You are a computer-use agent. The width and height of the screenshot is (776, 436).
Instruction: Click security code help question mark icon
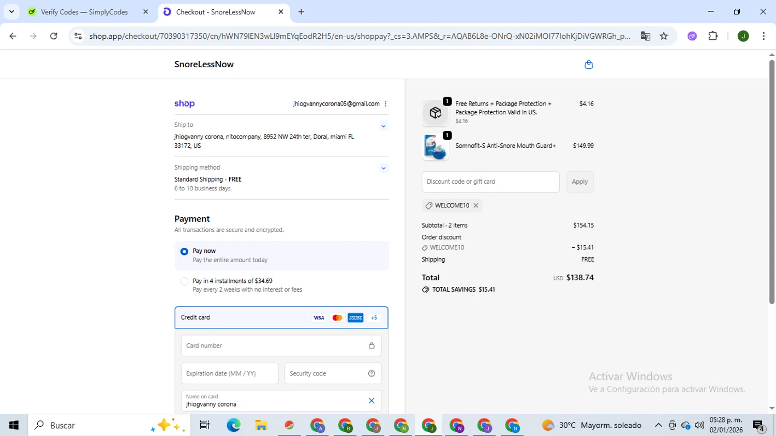click(x=371, y=373)
